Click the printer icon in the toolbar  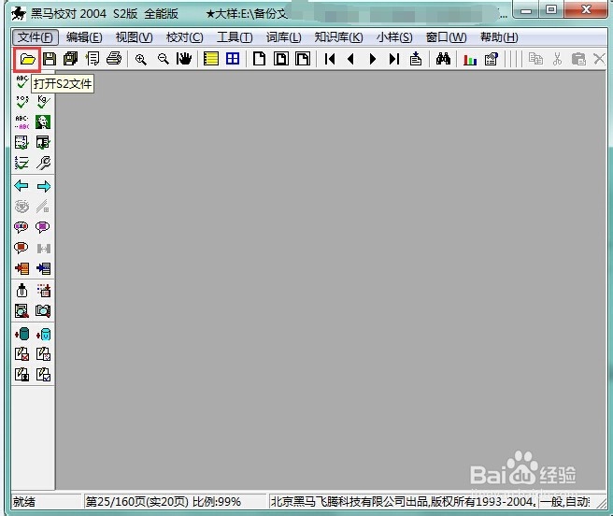click(114, 59)
